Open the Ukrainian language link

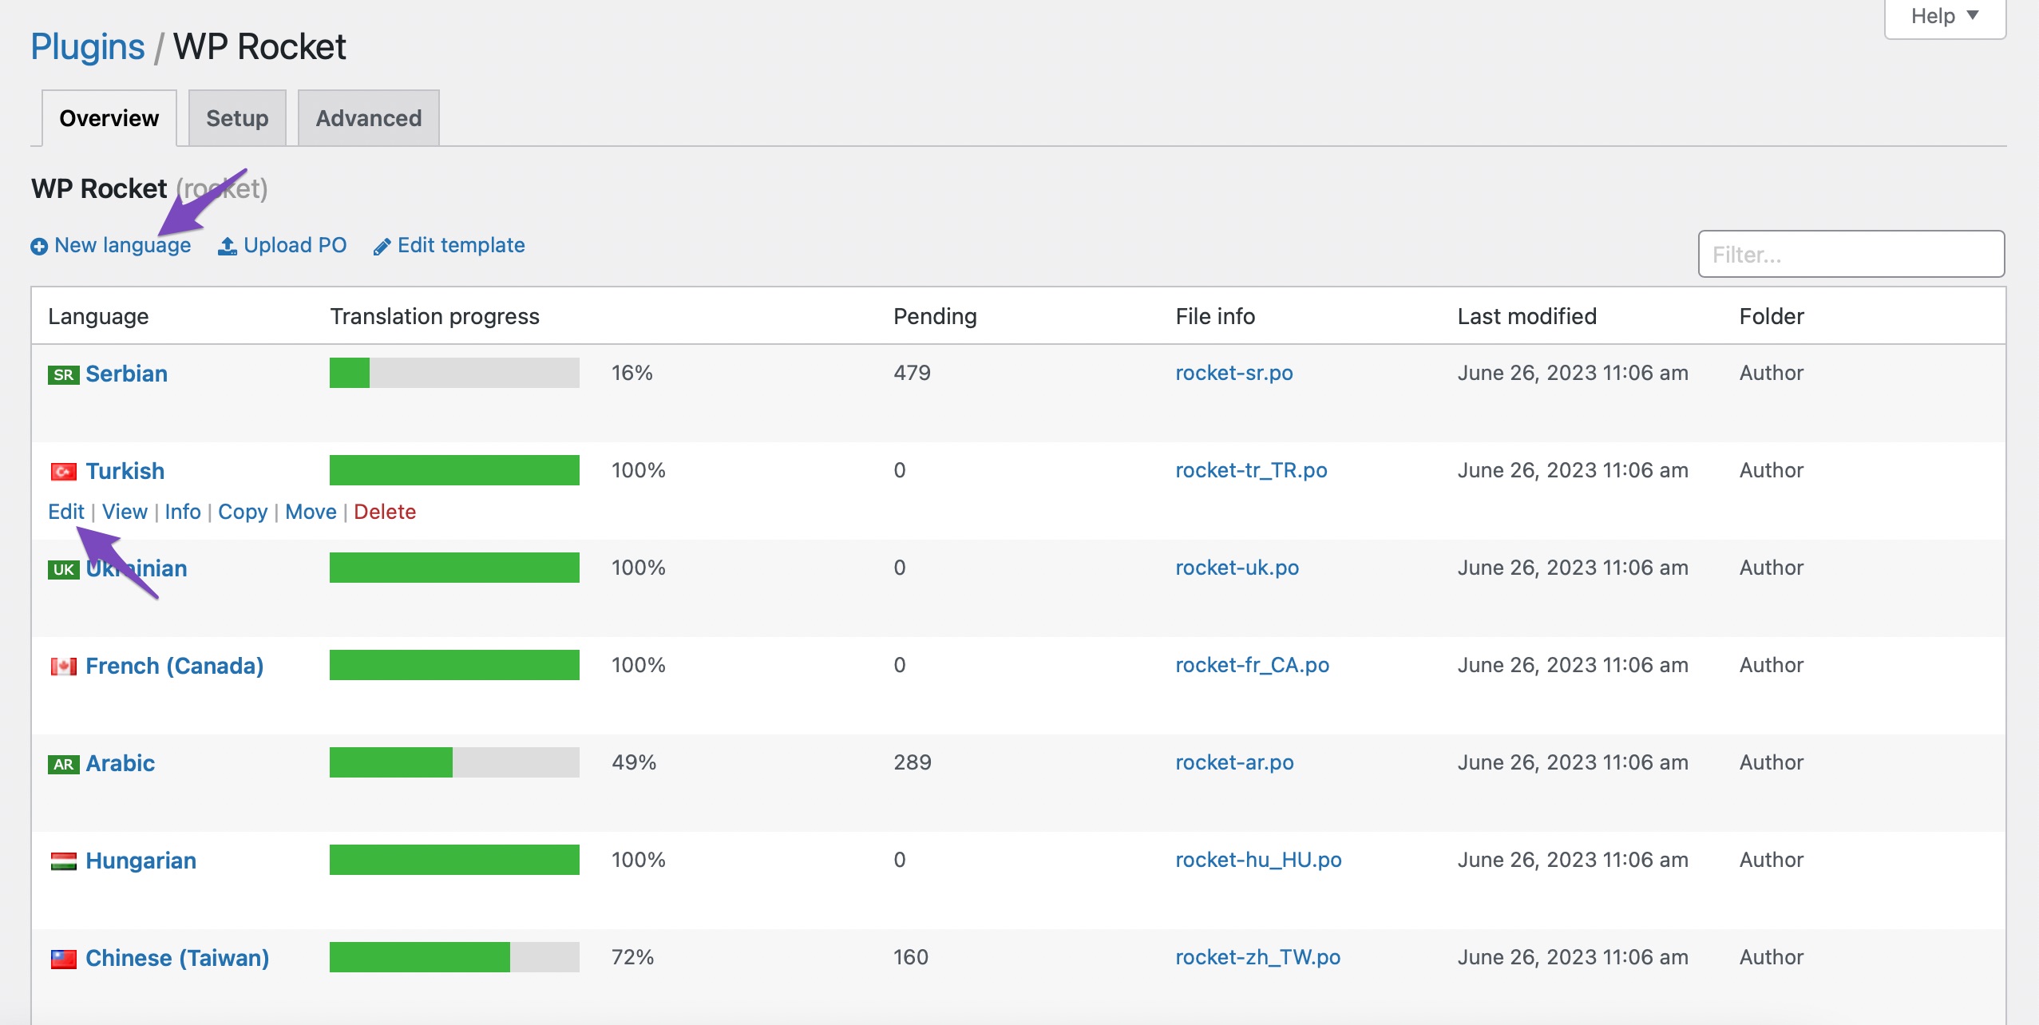pyautogui.click(x=137, y=568)
